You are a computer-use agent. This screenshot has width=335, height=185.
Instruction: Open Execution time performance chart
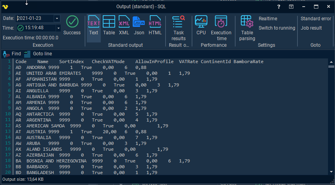(x=221, y=28)
